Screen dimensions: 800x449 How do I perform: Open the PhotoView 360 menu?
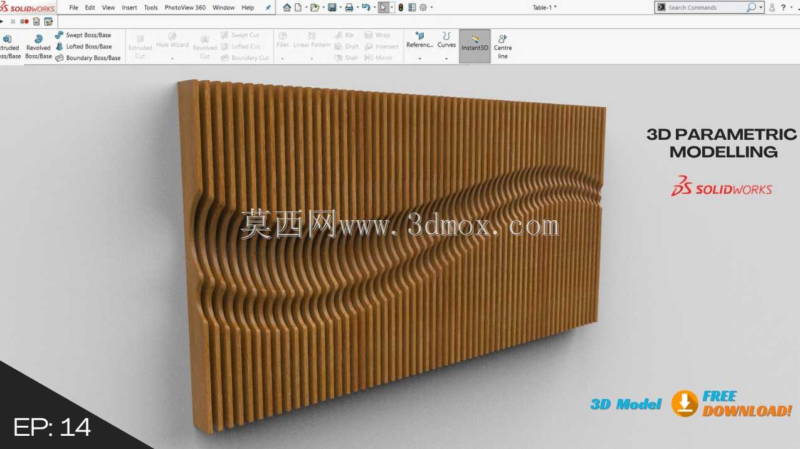[x=185, y=8]
